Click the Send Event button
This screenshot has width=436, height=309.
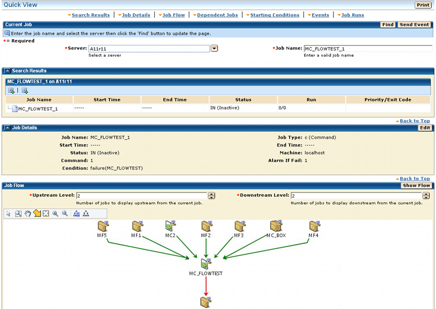pos(414,25)
